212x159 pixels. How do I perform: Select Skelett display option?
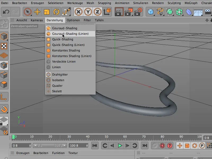[x=70, y=91]
